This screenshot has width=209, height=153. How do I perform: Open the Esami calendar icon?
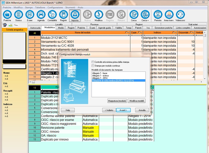[30, 16]
